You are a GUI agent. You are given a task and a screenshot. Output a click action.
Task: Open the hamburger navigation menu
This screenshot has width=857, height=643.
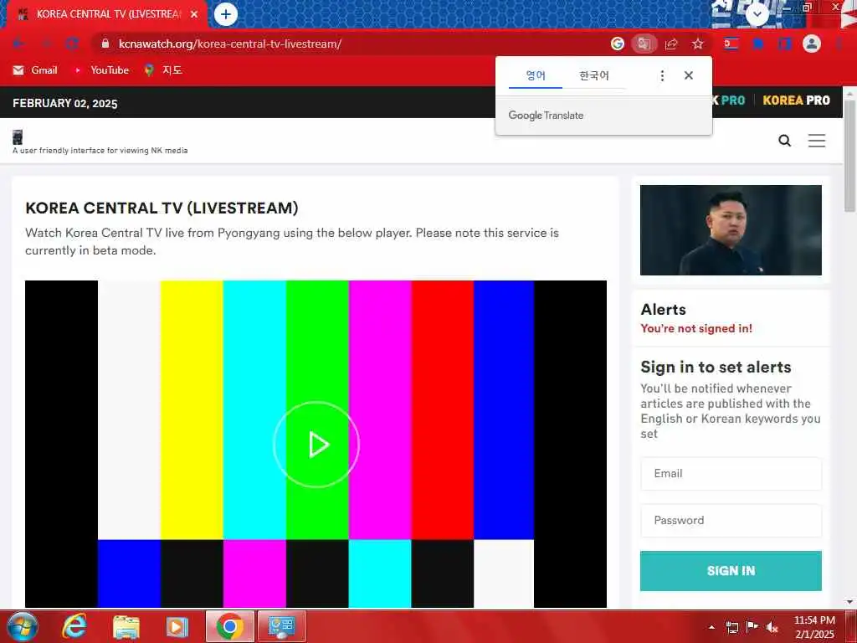pyautogui.click(x=817, y=141)
